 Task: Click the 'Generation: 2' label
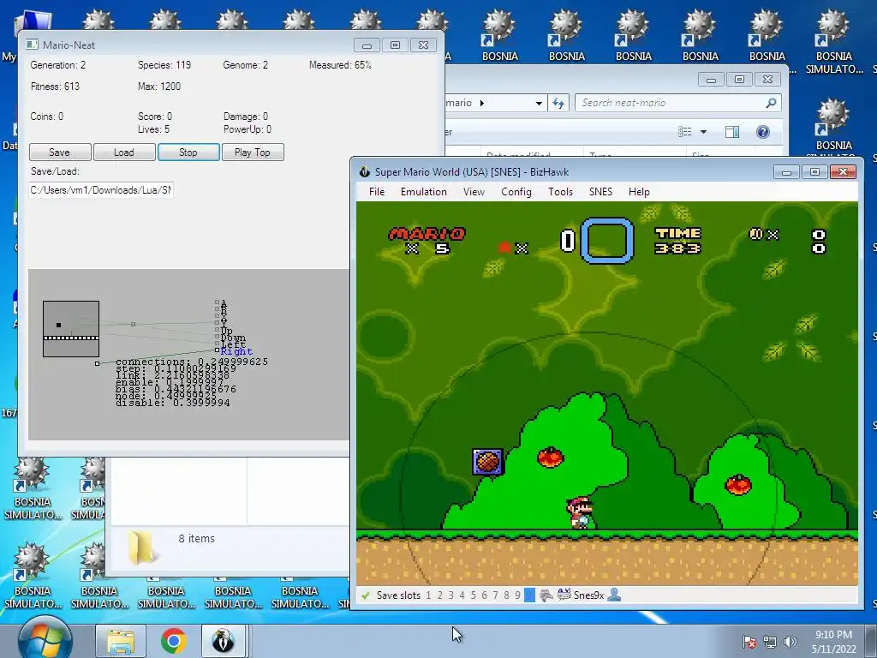(x=58, y=65)
